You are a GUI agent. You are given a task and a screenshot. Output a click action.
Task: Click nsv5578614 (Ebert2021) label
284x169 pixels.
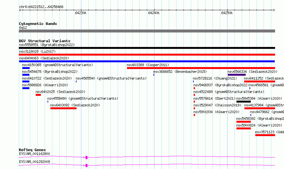(x=214, y=98)
